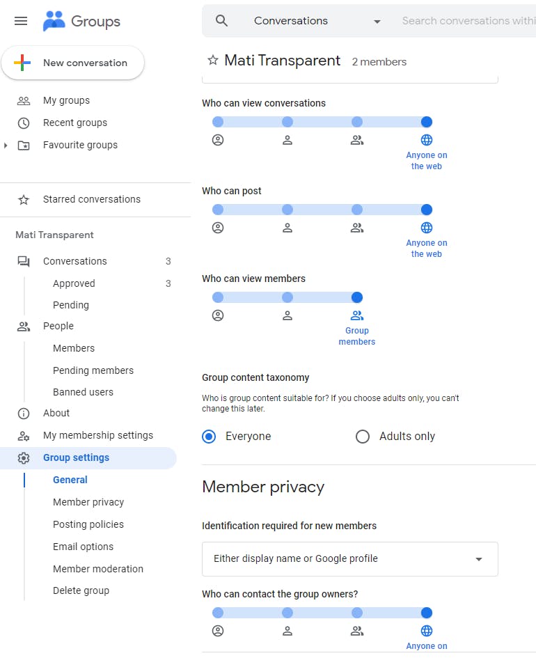Click the Group settings gear icon
Screen dimensions: 536x658
click(24, 458)
